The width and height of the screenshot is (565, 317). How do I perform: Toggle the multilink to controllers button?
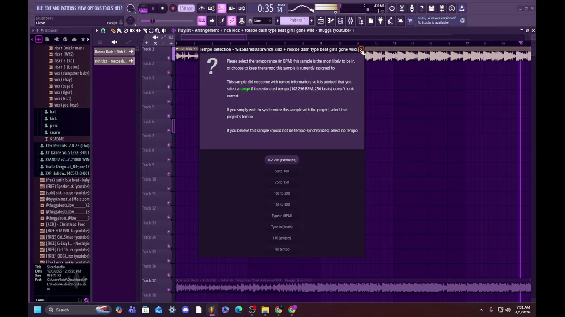232,21
